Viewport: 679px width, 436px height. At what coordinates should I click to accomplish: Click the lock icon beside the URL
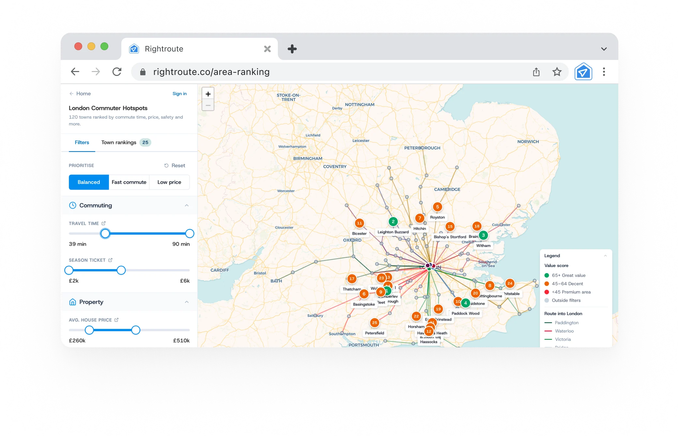click(143, 72)
